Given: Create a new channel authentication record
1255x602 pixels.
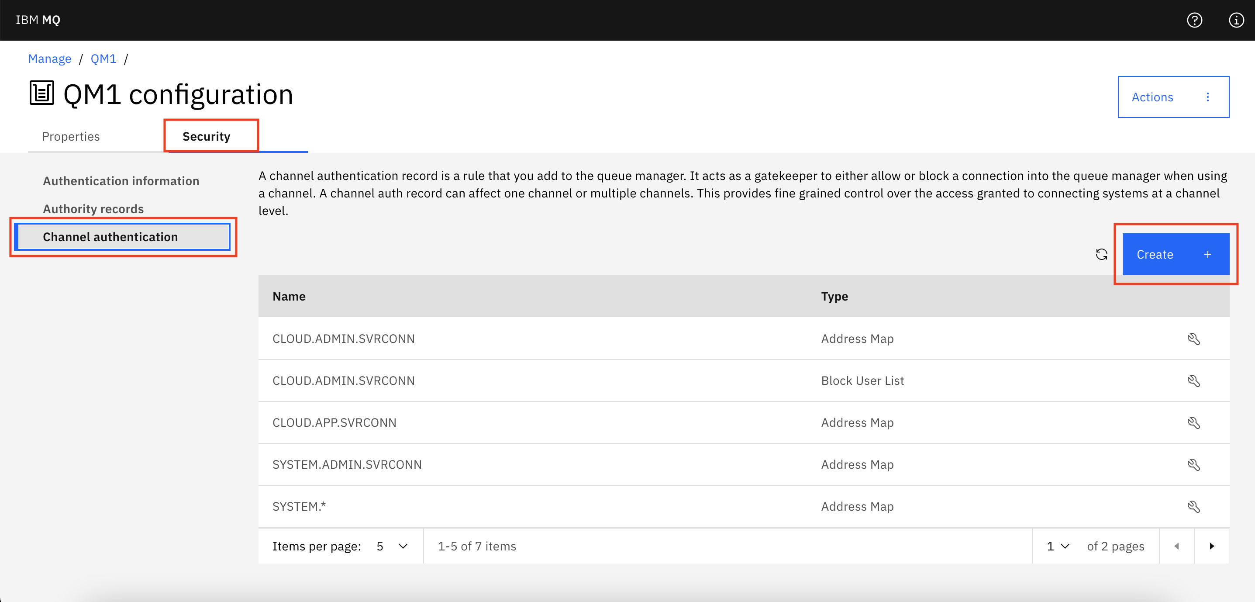Looking at the screenshot, I should (x=1176, y=254).
